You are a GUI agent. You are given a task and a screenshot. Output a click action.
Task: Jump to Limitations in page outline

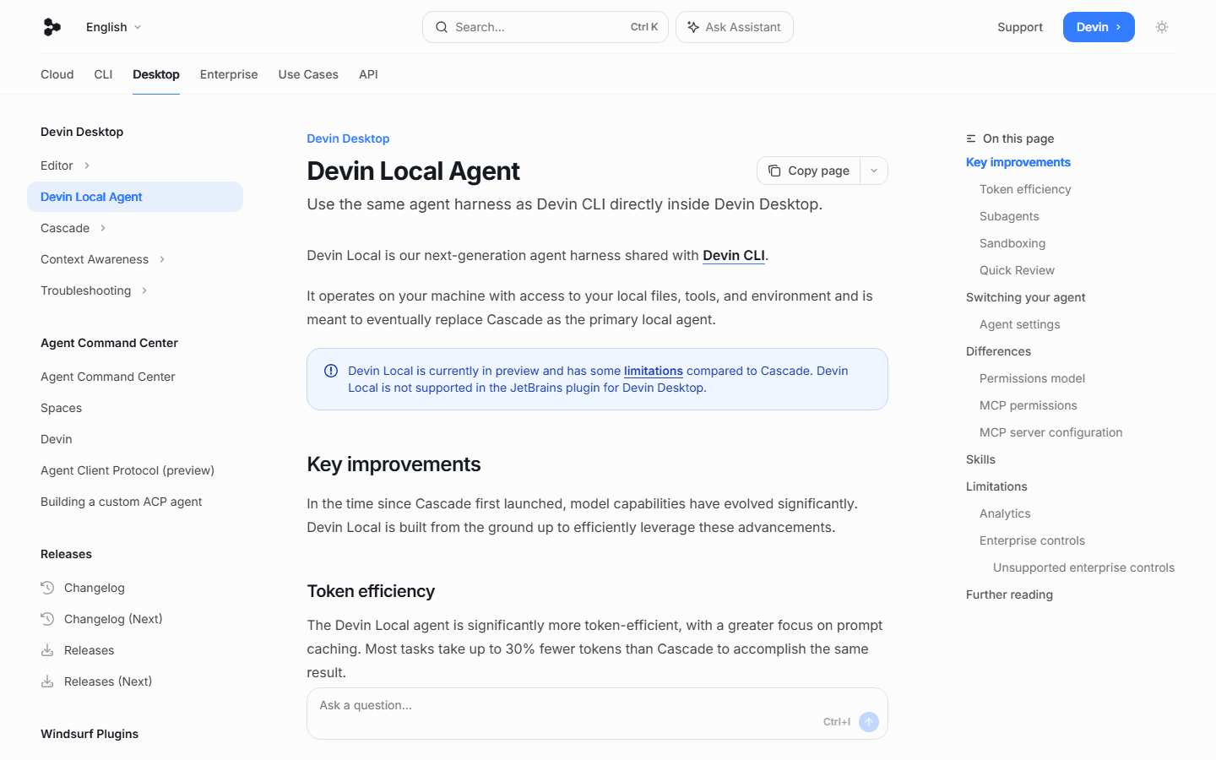[x=996, y=486]
